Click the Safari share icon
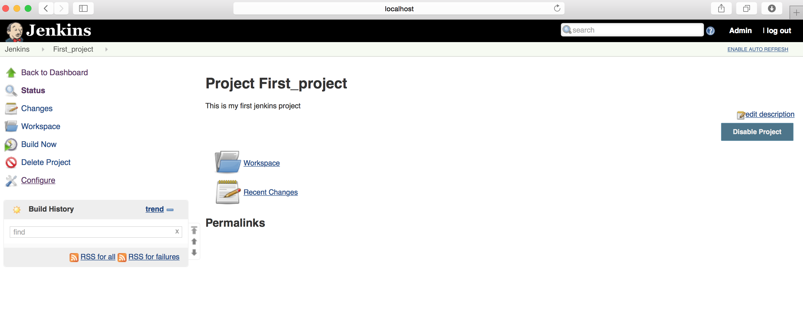The width and height of the screenshot is (803, 321). 721,8
